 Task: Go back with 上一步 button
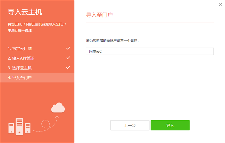[130, 125]
